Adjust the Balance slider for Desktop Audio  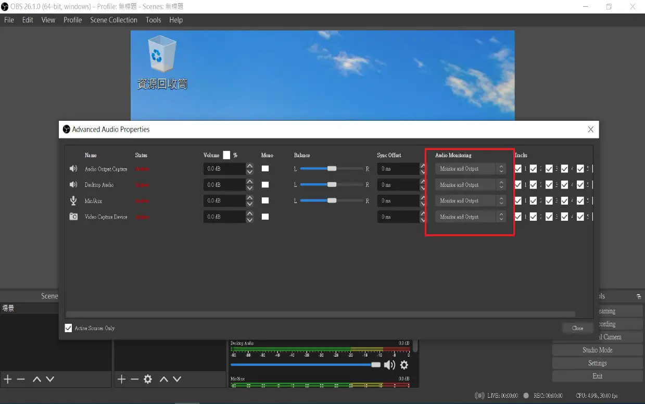(x=332, y=185)
